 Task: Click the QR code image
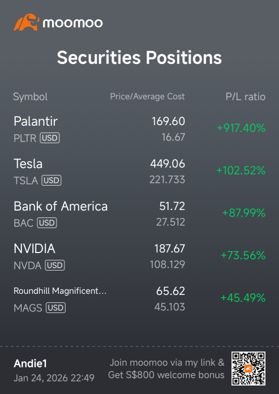point(248,369)
